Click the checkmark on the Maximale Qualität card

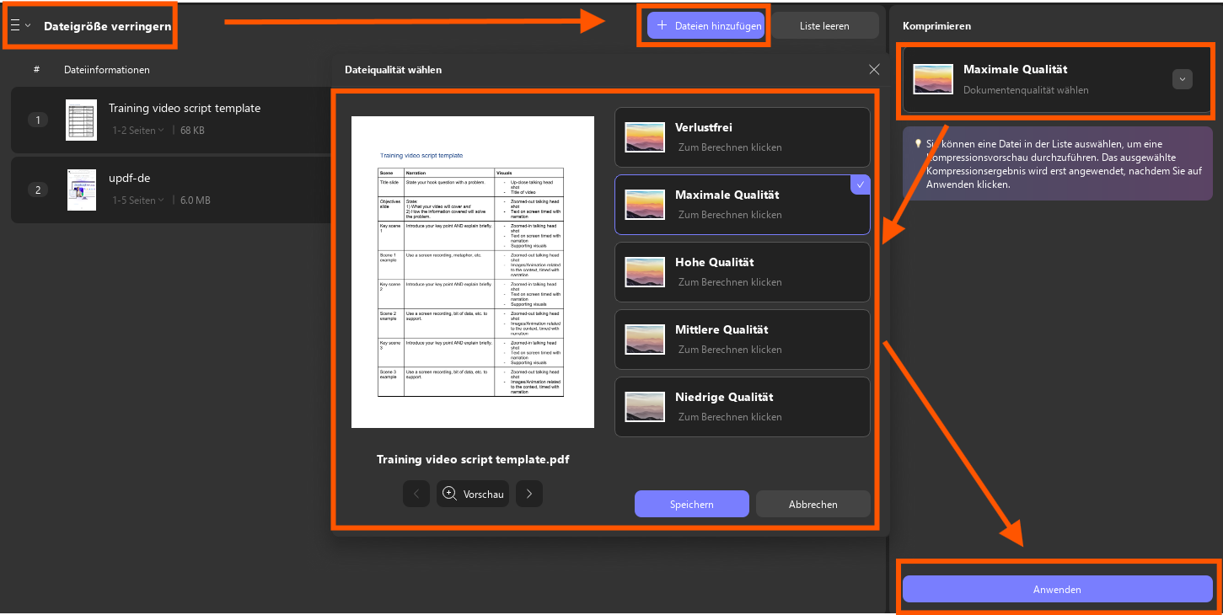click(x=861, y=184)
